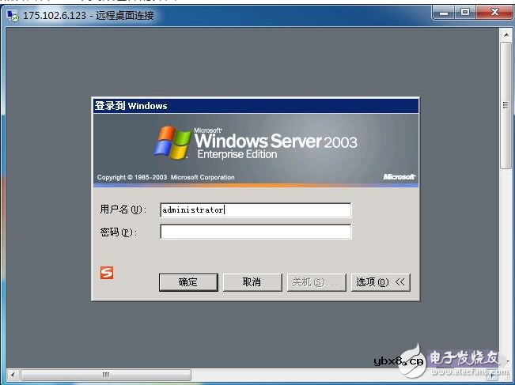
Task: Click the horizontal scrollbar thumb
Action: (106, 375)
